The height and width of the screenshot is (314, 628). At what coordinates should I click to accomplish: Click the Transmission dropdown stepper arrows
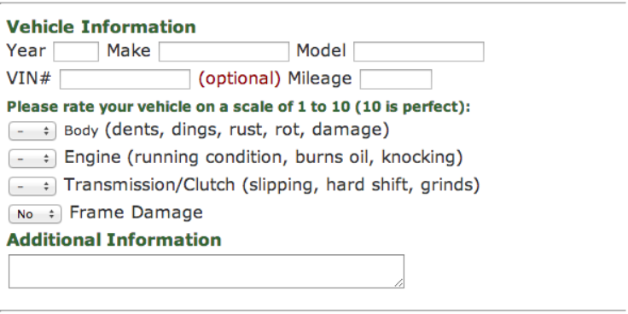tap(46, 186)
